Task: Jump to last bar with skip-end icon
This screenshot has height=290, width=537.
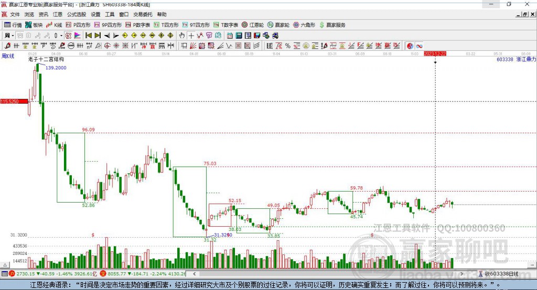Action: [x=98, y=36]
